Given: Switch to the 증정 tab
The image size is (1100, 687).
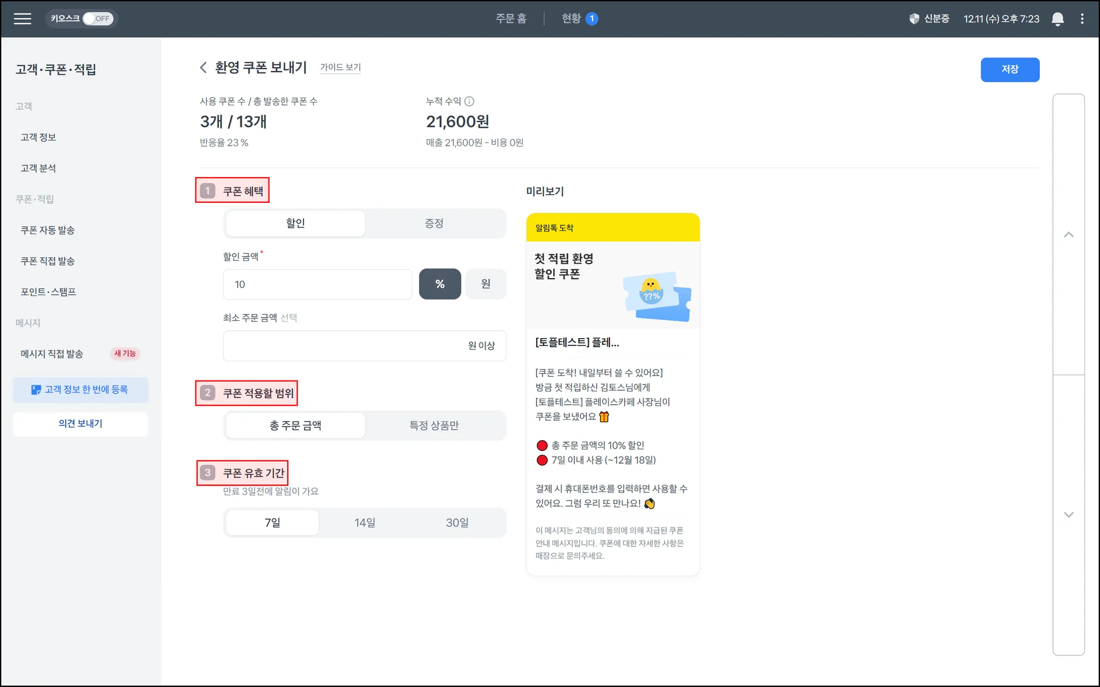Looking at the screenshot, I should pyautogui.click(x=434, y=223).
